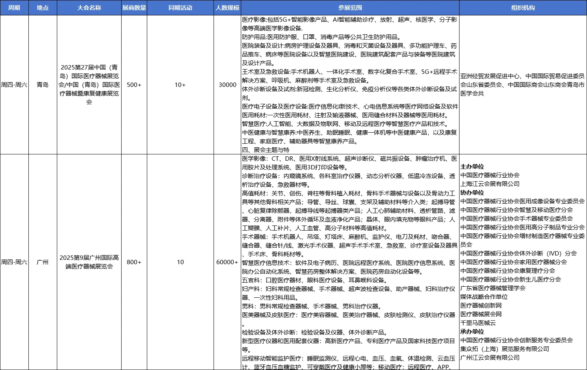Select the 2025第27届中国（青岛）国际医疗器械展览会 name cell
The image size is (587, 370).
pyautogui.click(x=89, y=85)
